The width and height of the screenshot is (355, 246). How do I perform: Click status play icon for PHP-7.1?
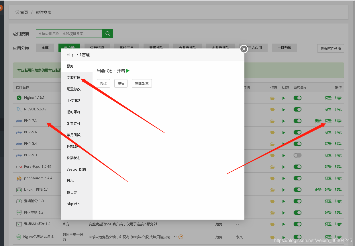(284, 121)
